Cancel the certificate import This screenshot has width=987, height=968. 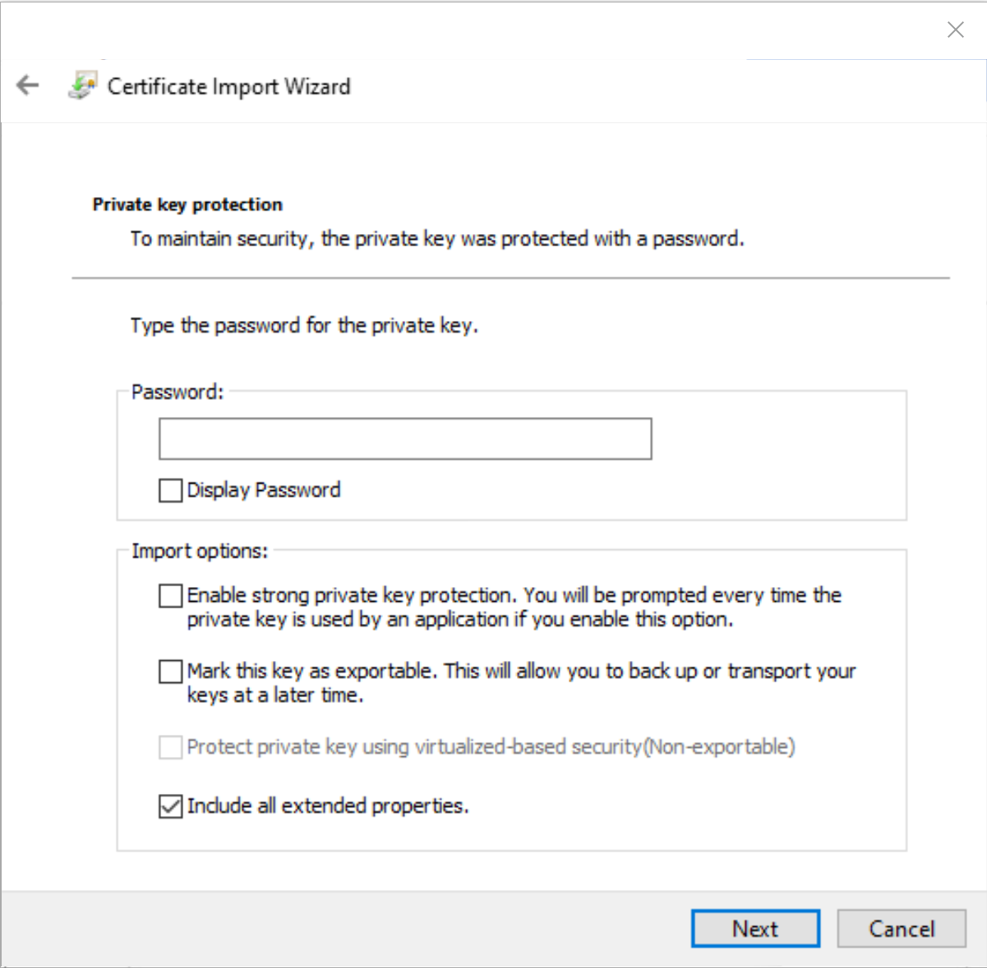click(902, 929)
